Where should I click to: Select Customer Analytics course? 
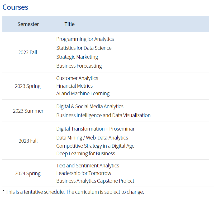tap(77, 78)
